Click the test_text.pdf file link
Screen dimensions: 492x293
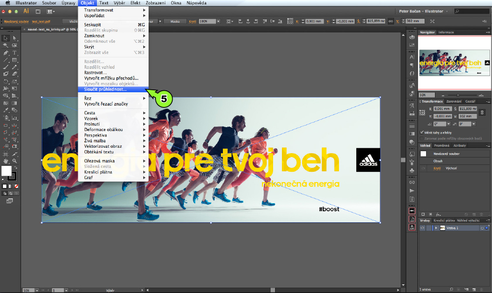pos(41,21)
